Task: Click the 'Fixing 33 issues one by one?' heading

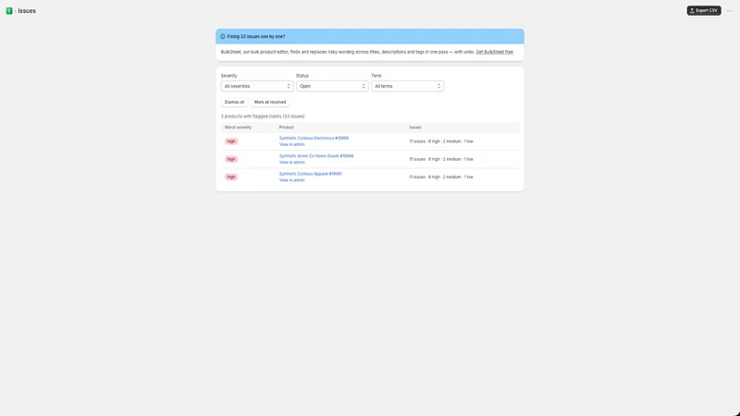Action: click(x=256, y=36)
